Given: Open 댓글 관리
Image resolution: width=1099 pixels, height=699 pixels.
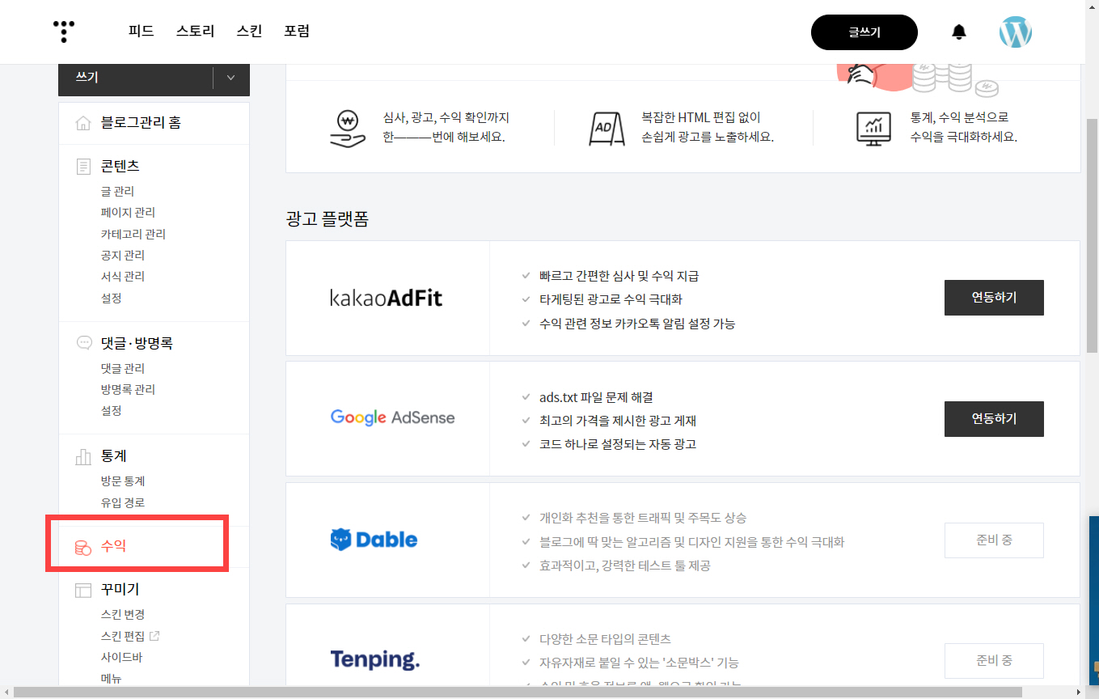Looking at the screenshot, I should coord(123,368).
